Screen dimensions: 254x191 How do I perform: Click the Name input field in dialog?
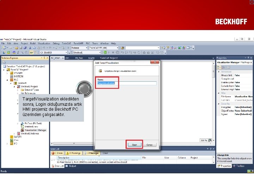click(127, 83)
